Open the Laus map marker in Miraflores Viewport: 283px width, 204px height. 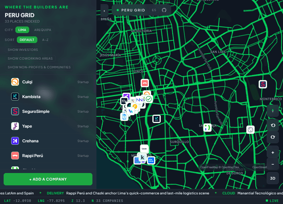click(144, 149)
